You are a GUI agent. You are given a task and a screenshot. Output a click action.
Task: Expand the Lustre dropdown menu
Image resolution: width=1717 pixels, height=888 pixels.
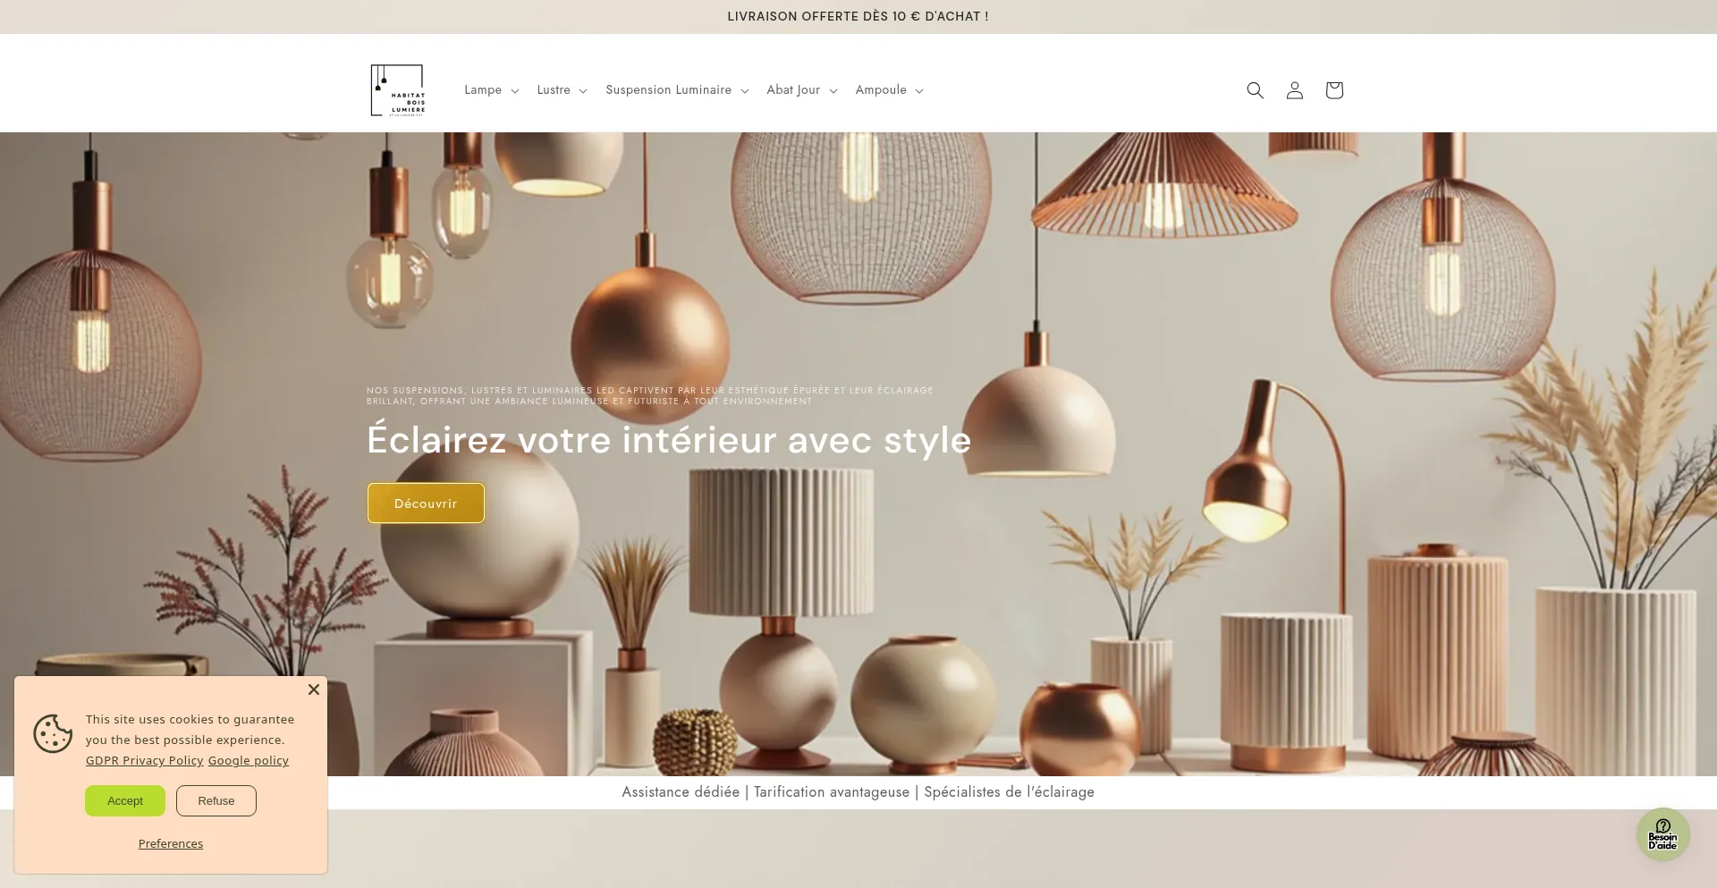[562, 90]
